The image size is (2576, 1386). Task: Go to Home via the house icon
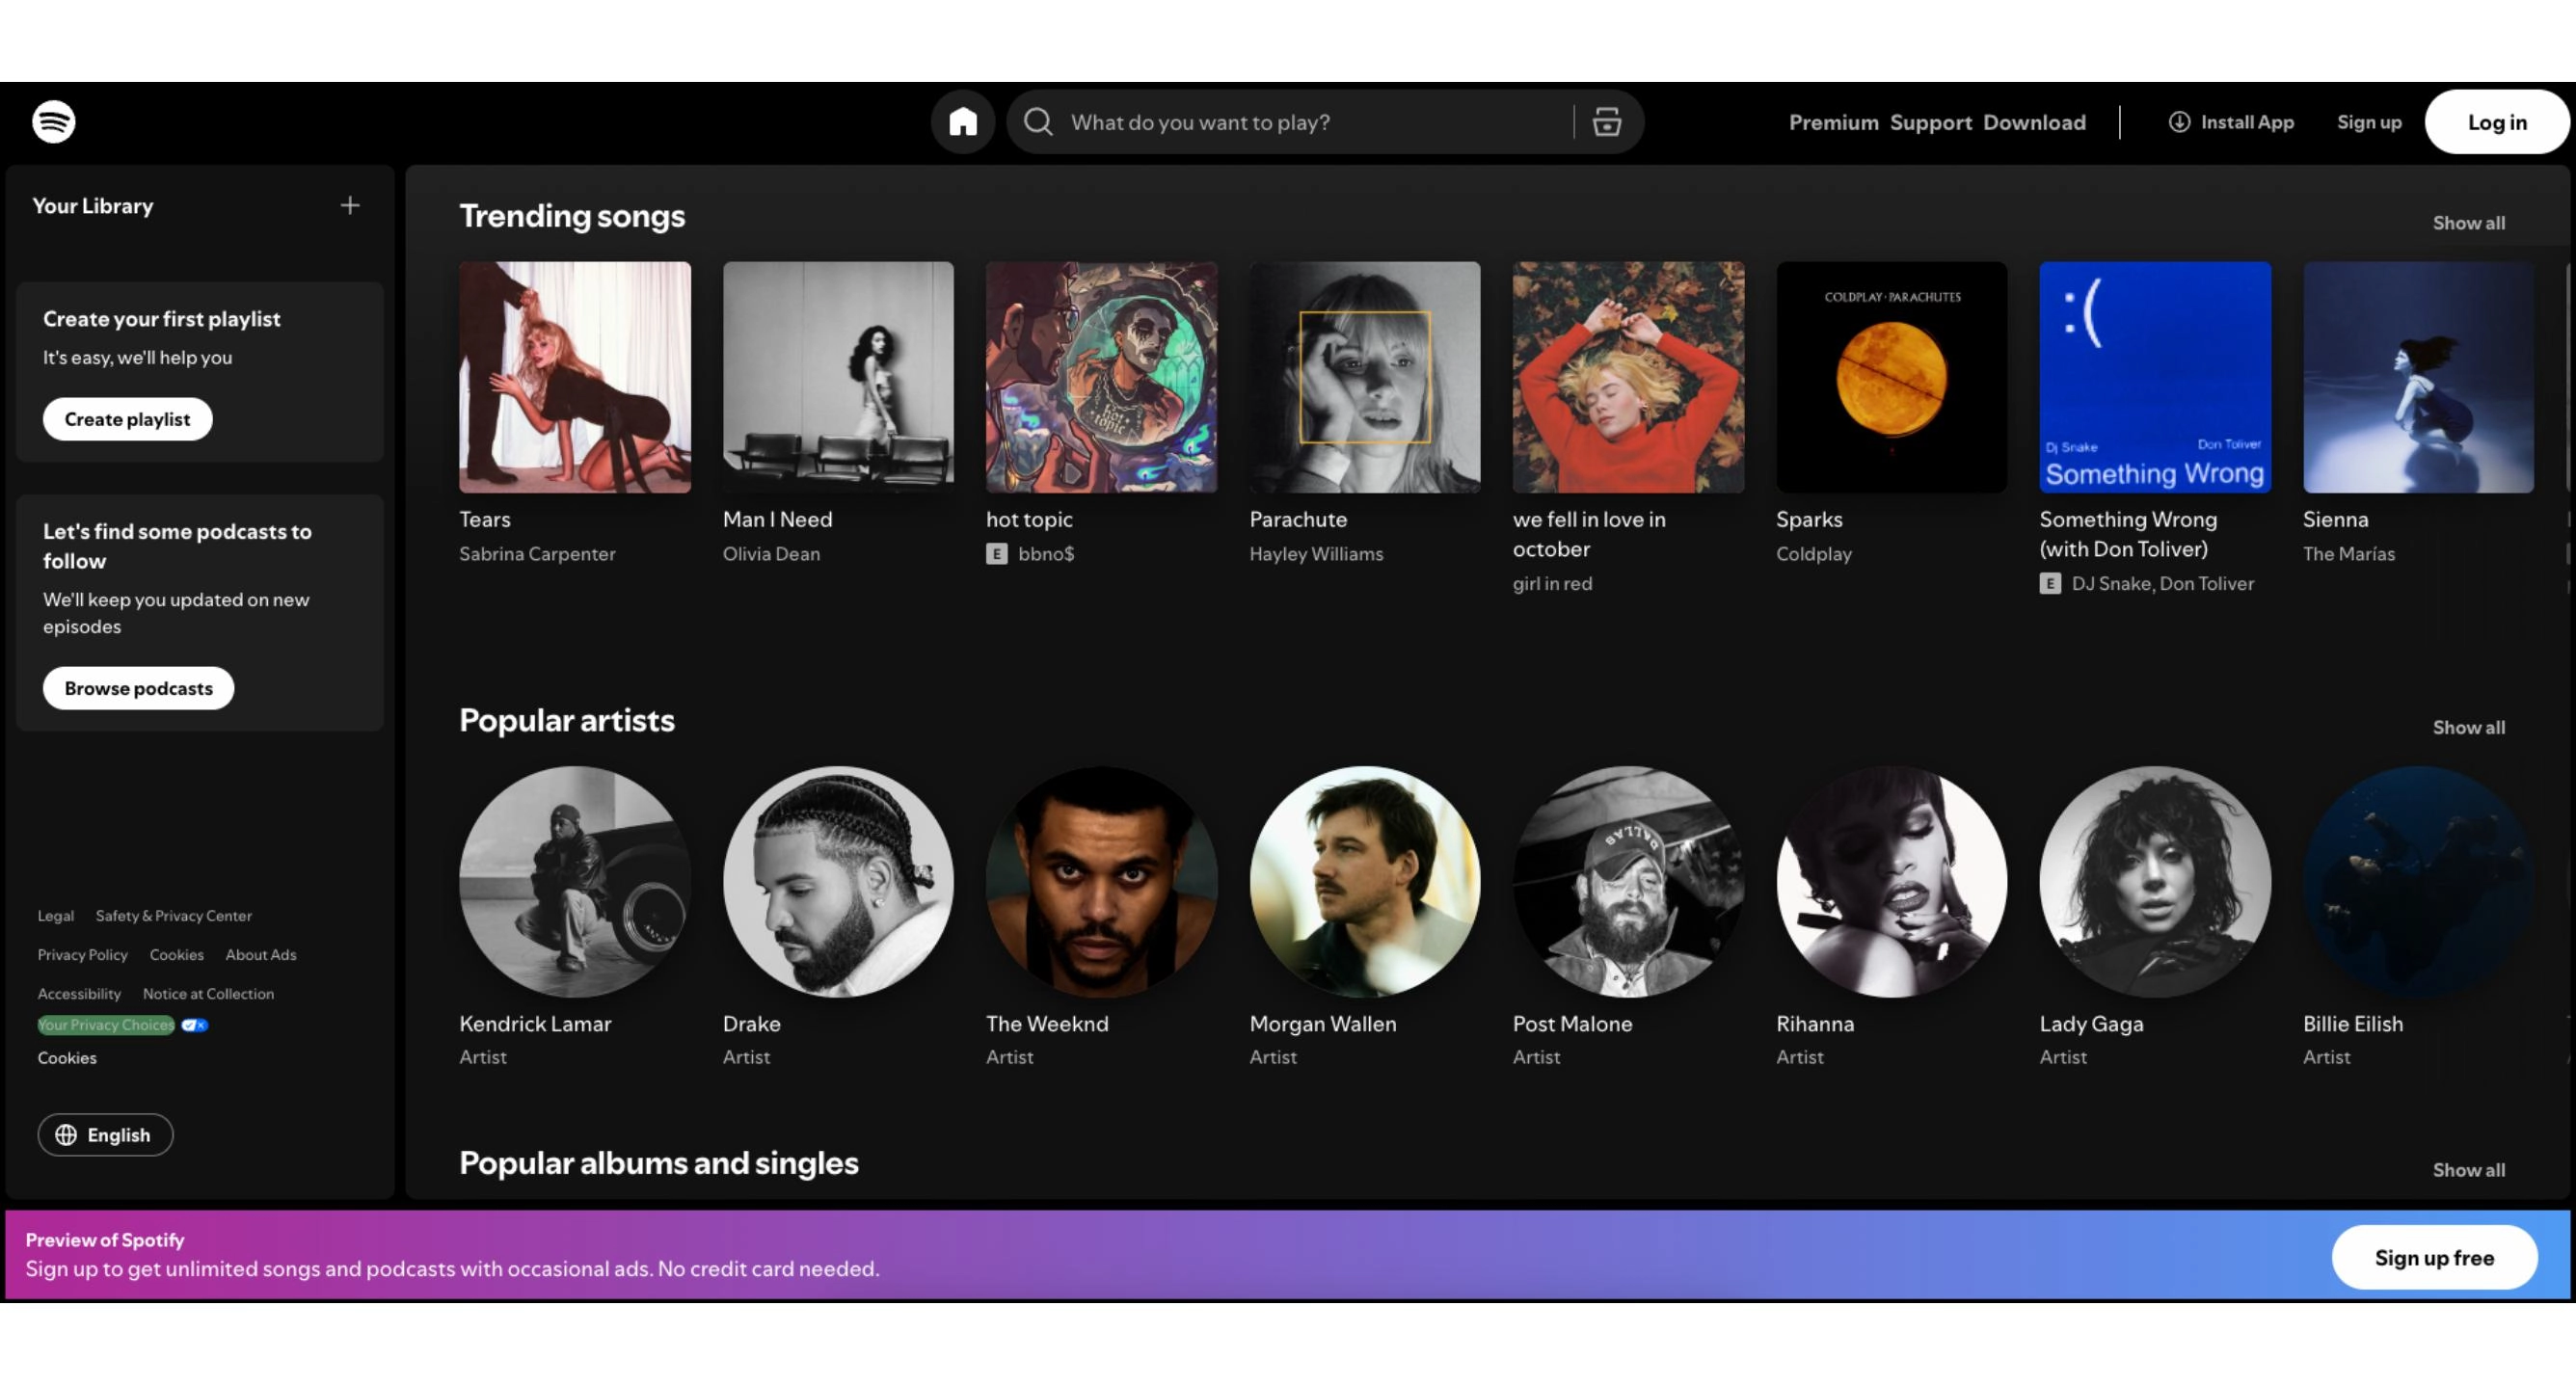tap(962, 122)
